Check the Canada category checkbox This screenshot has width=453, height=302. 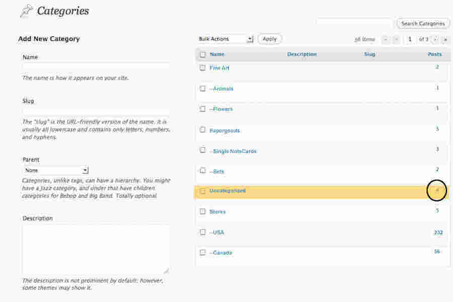pyautogui.click(x=203, y=253)
